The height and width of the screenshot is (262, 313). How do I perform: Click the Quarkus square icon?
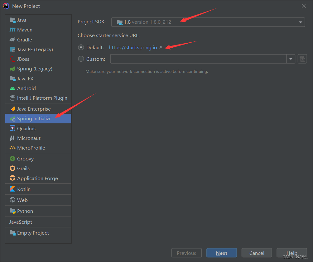(x=12, y=128)
